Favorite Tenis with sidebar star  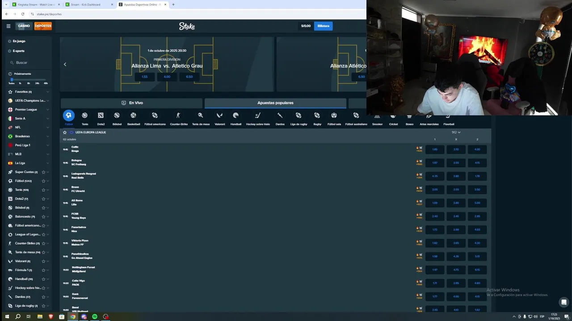(43, 190)
